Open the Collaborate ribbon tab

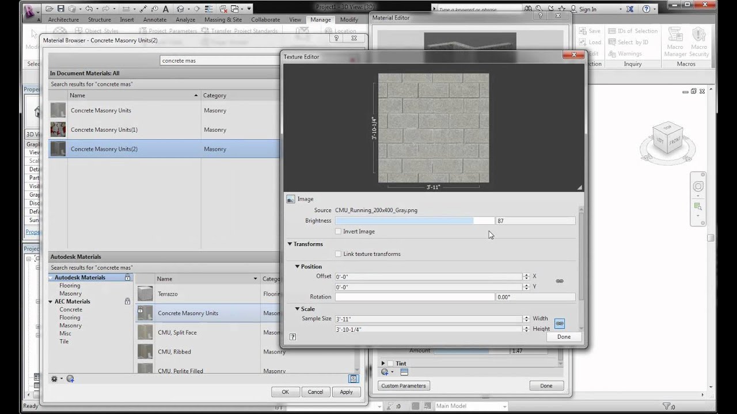click(266, 20)
